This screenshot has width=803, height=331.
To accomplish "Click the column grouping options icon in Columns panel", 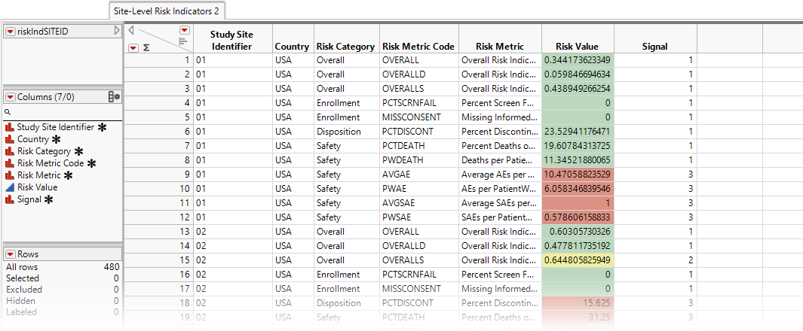I will [114, 97].
